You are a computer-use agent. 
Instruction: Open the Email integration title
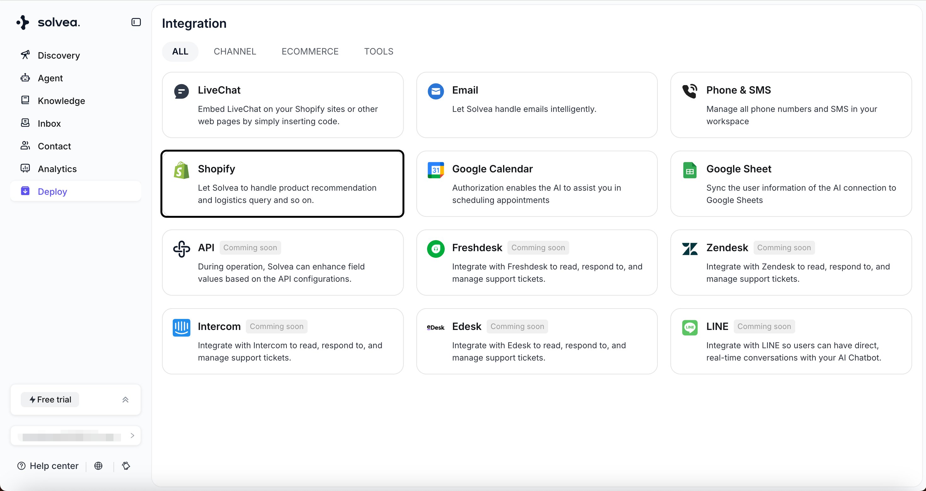(x=465, y=90)
